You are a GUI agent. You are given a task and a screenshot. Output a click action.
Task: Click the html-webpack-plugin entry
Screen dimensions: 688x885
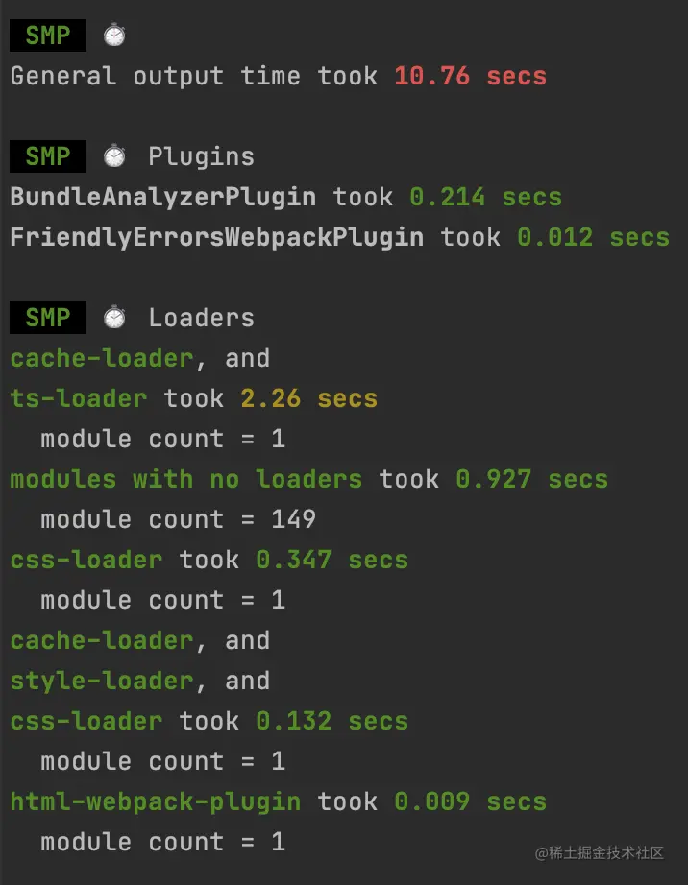(155, 801)
